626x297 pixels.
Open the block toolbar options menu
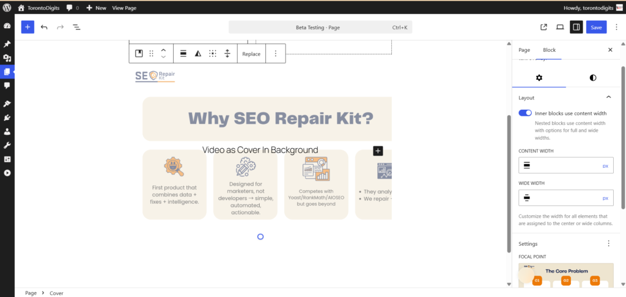click(x=275, y=54)
